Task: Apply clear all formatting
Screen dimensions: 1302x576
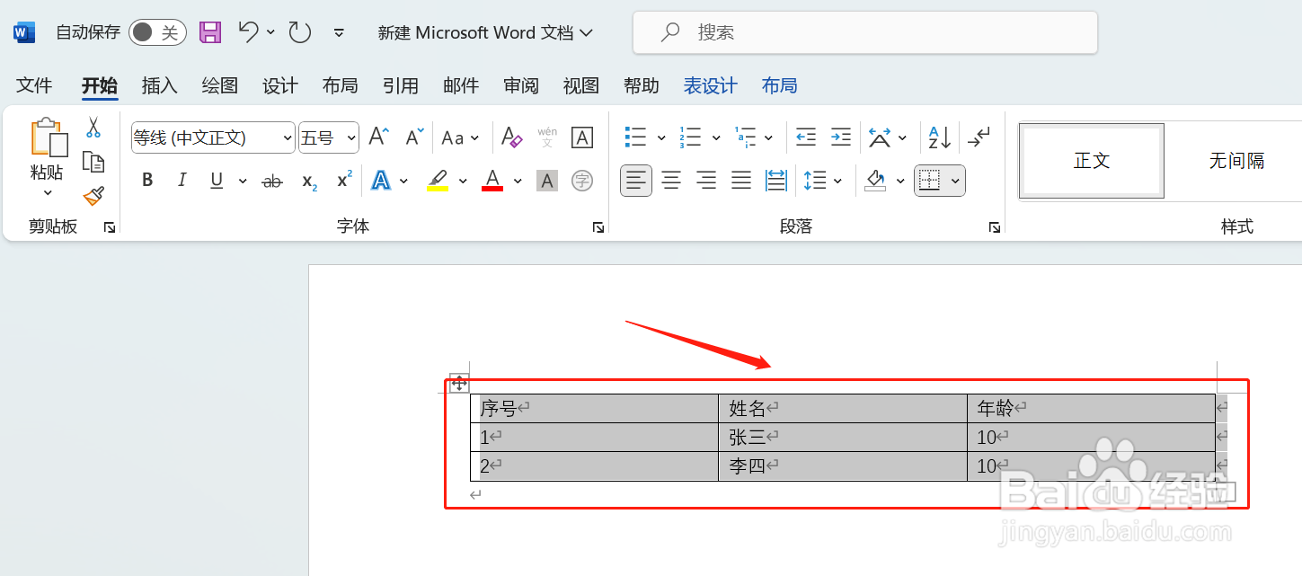Action: (511, 137)
